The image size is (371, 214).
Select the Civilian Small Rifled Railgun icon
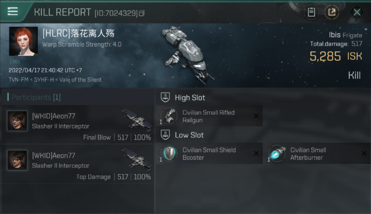click(x=169, y=116)
